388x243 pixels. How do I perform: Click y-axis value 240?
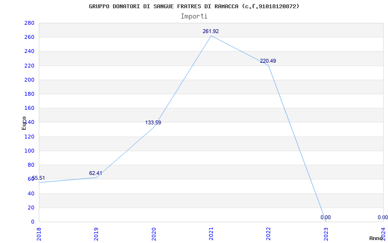click(x=29, y=52)
